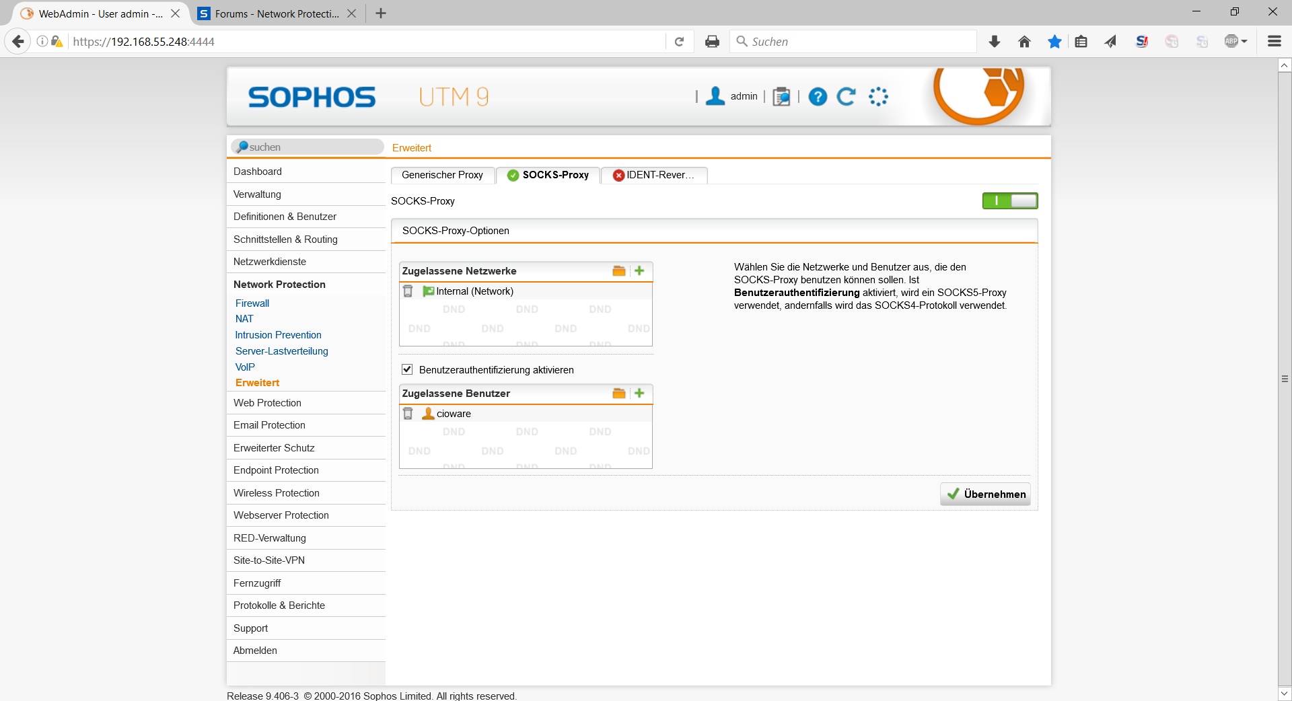Click the cioware user icon
The width and height of the screenshot is (1292, 701).
428,414
